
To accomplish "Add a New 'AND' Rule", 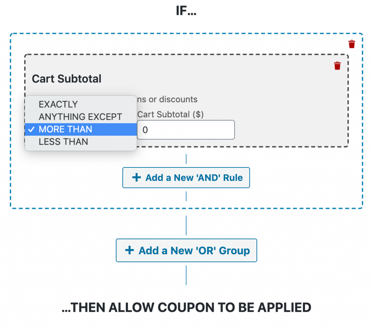I will [x=186, y=178].
